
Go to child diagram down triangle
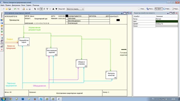point(56,9)
